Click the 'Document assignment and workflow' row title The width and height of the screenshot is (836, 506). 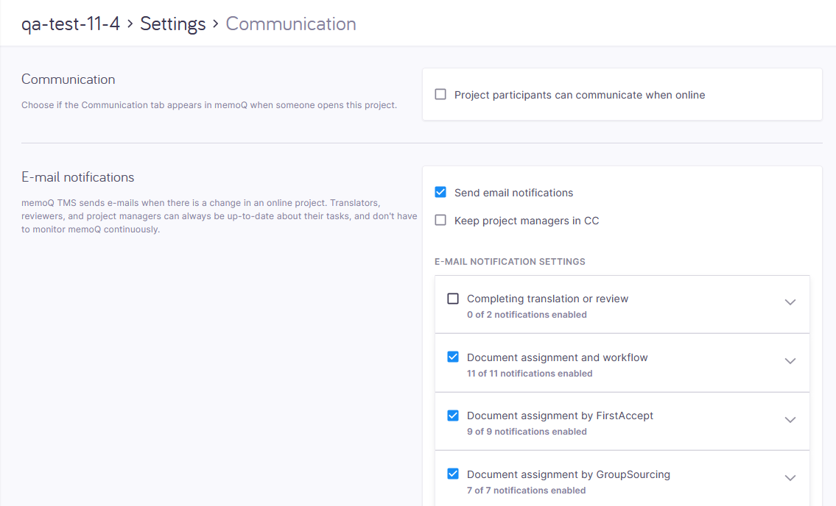[557, 357]
